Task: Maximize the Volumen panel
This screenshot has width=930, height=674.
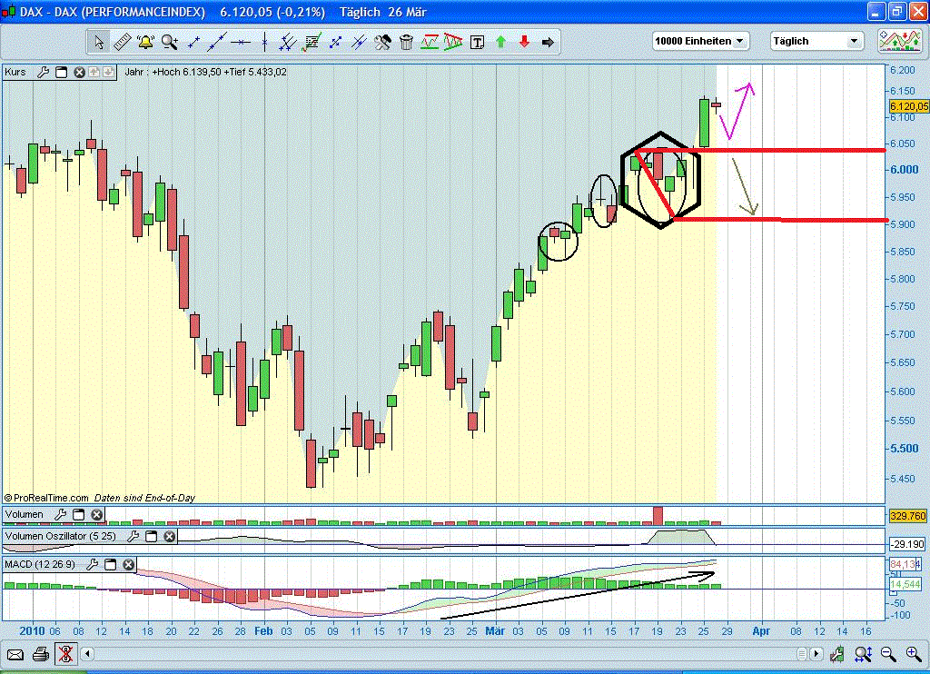Action: (78, 514)
